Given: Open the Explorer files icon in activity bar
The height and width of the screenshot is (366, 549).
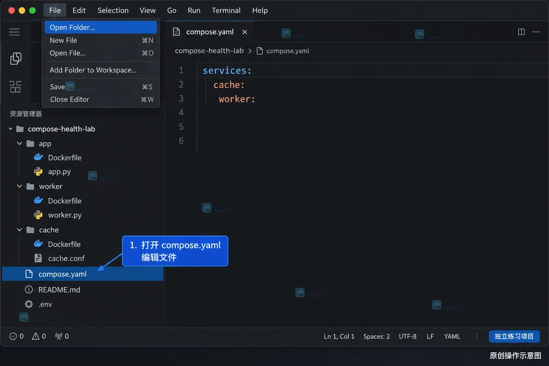Looking at the screenshot, I should pos(16,58).
